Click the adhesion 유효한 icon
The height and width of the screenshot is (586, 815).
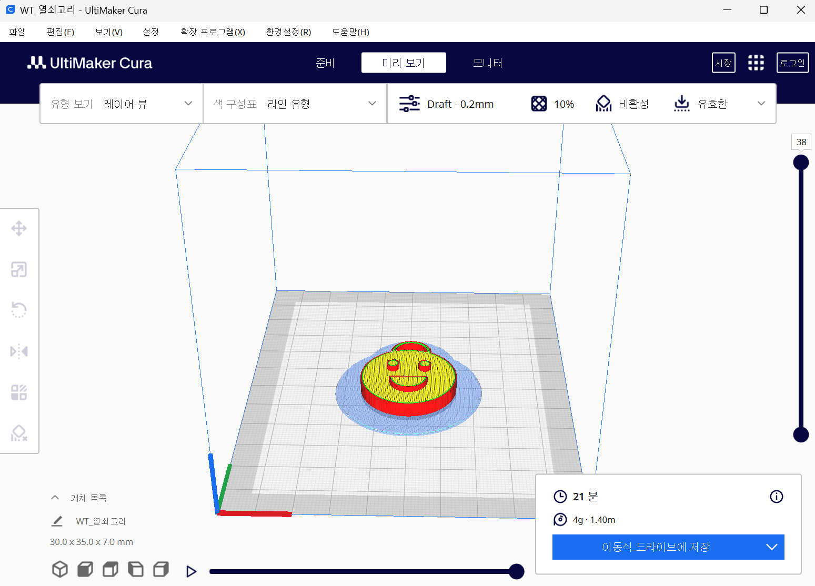(x=681, y=104)
